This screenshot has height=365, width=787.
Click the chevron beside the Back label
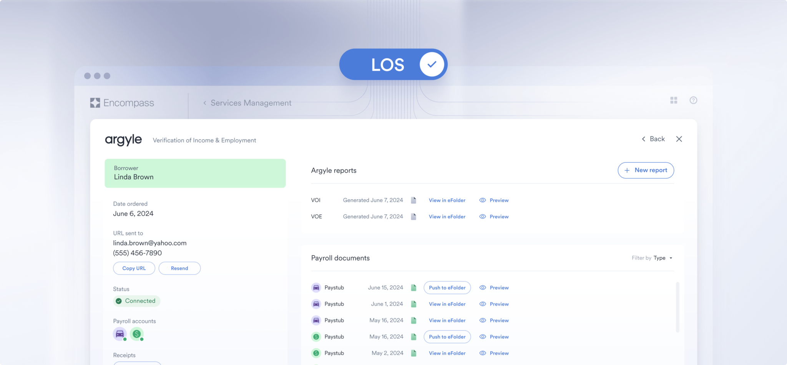(643, 139)
